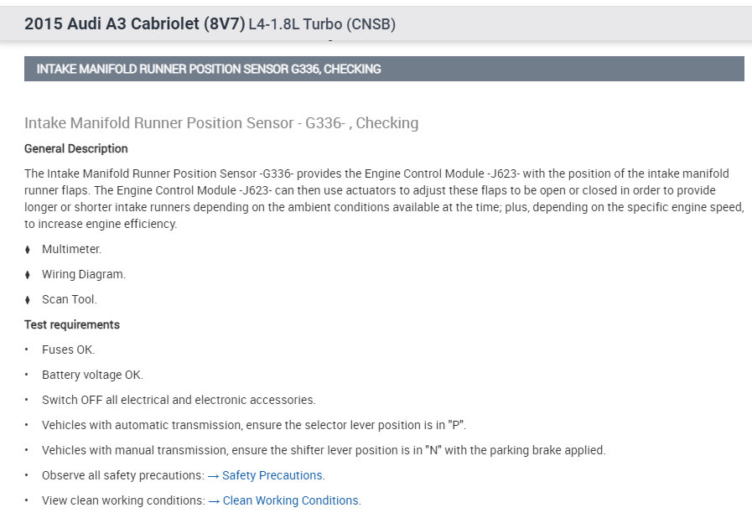Viewport: 752px width, 518px height.
Task: Open the Safety Precautions link
Action: tap(272, 475)
